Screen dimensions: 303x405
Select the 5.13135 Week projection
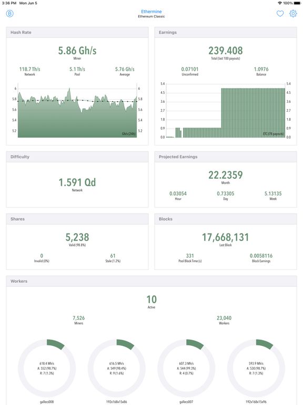coord(273,194)
